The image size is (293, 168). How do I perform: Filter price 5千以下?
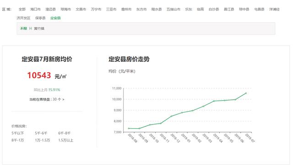18,133
